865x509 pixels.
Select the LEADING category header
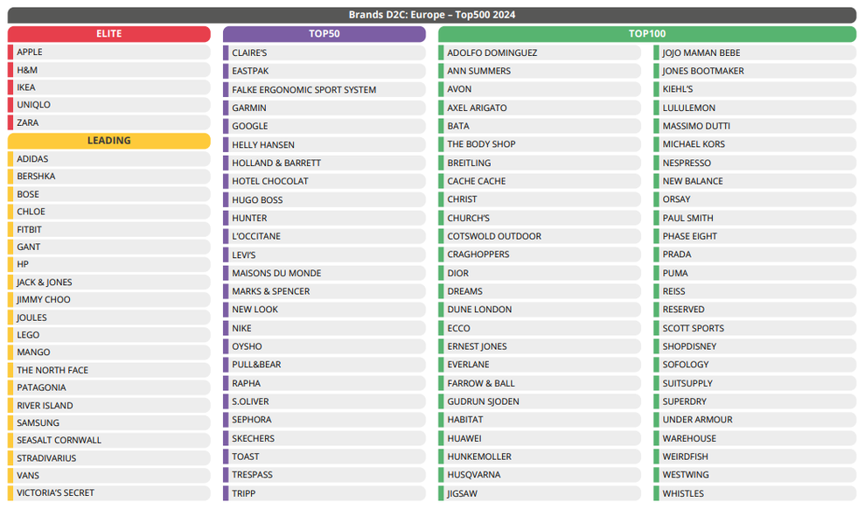[108, 141]
